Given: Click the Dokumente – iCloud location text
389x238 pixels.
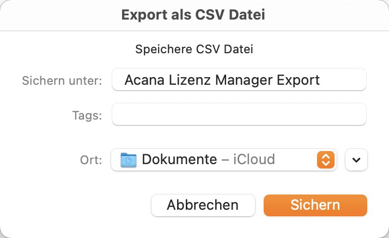Looking at the screenshot, I should (208, 159).
